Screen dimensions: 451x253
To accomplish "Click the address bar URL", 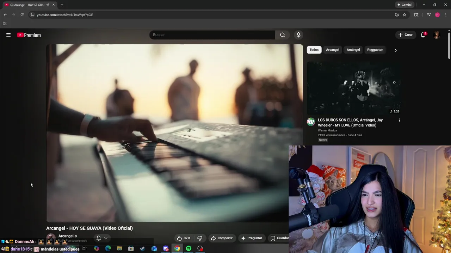I will [65, 15].
